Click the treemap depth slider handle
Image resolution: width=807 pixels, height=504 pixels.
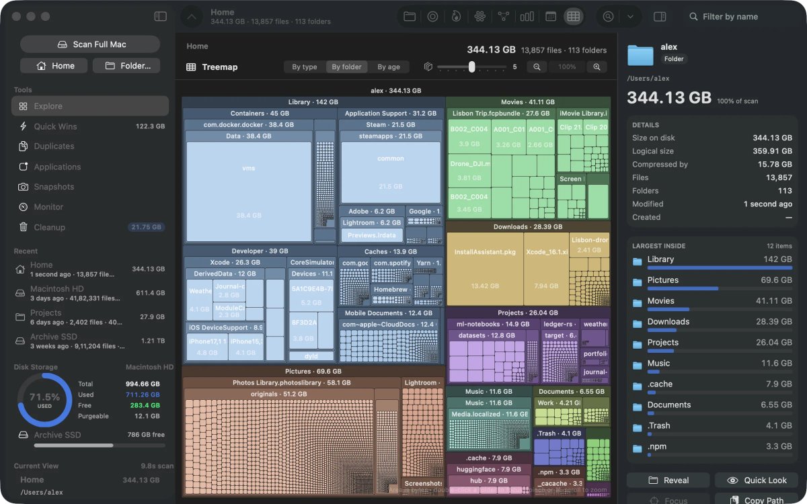(472, 67)
